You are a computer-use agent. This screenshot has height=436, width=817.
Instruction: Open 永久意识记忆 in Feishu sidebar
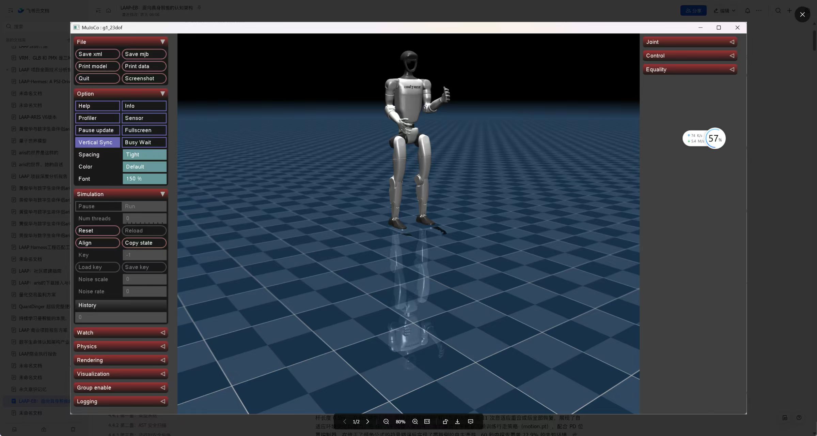click(x=33, y=389)
